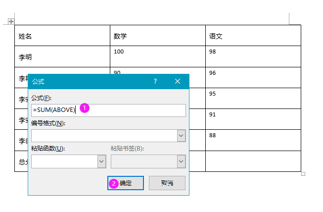
Task: Click the cell with score 100
Action: tap(157, 56)
